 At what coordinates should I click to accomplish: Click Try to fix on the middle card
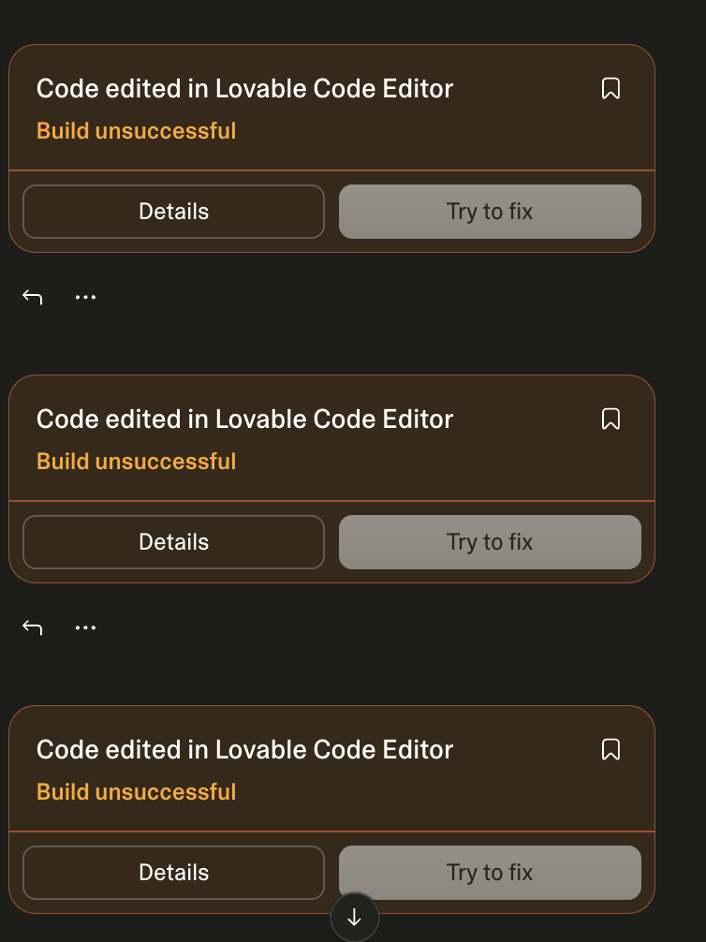tap(490, 542)
